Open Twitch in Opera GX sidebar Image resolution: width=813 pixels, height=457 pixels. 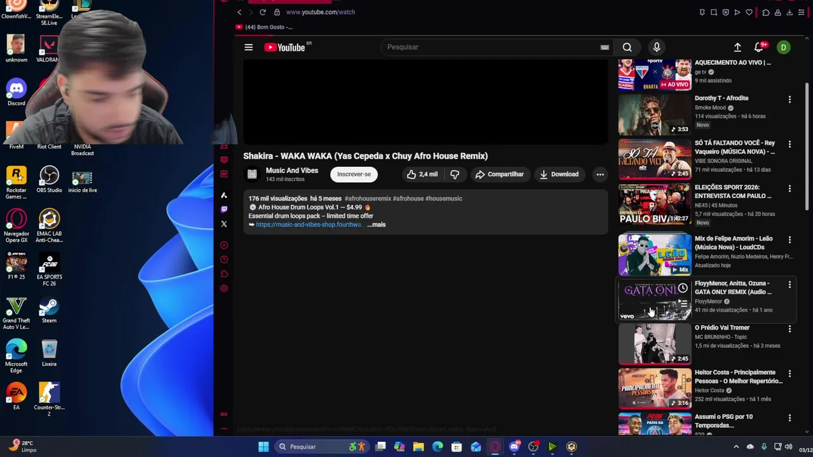[224, 209]
